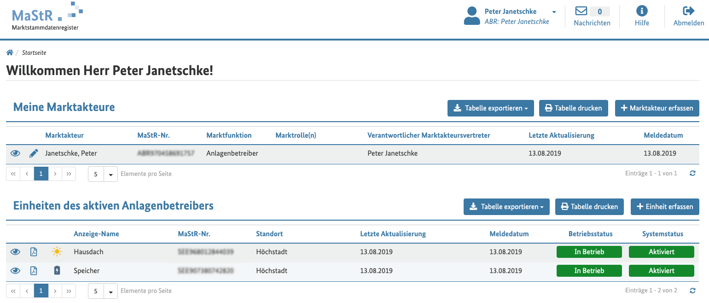Viewport: 709px width, 303px height.
Task: Edit Janetschke, Peter with pencil icon
Action: pyautogui.click(x=34, y=153)
